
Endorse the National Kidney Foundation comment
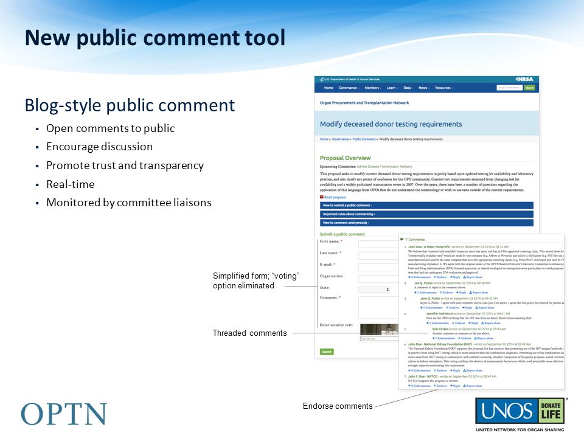440,370
